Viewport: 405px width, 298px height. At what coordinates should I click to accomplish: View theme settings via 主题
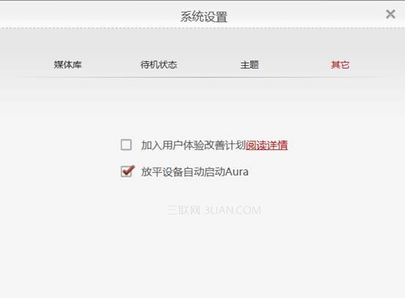(249, 64)
